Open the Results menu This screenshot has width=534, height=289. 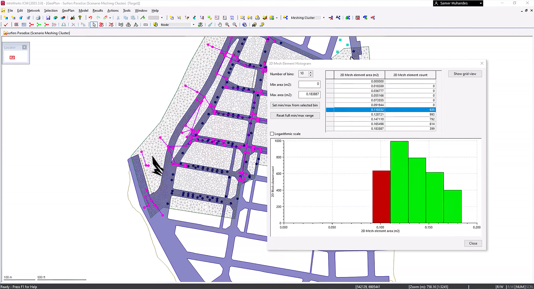pyautogui.click(x=98, y=11)
